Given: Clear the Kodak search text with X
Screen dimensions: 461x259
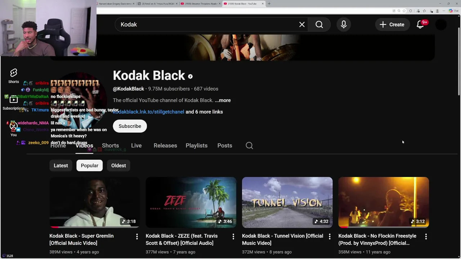Looking at the screenshot, I should coord(302,24).
